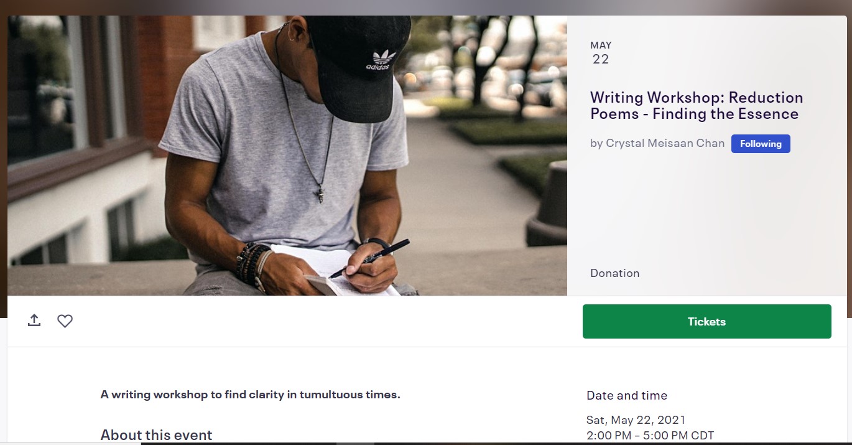Click the day number 22

[x=601, y=60]
